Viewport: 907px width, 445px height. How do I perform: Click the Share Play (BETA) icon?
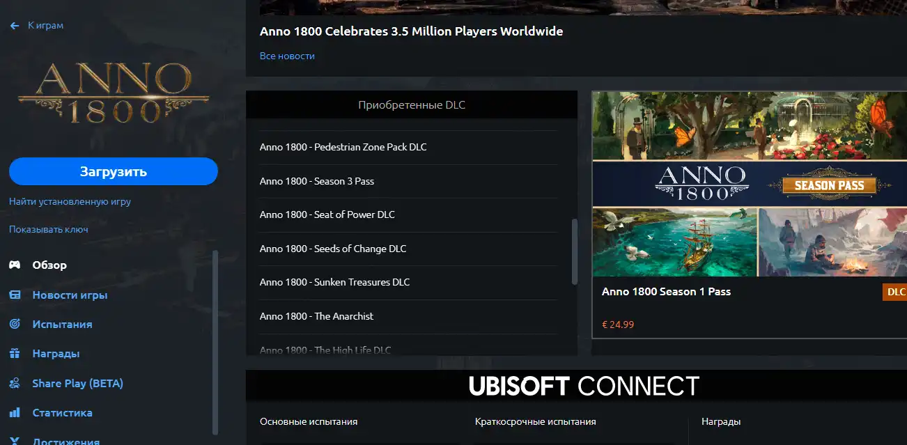tap(15, 384)
